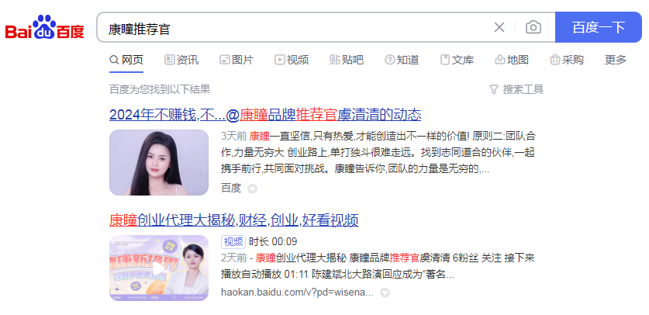Play the 康瞳 video thumbnail
This screenshot has height=315, width=649.
point(159,268)
